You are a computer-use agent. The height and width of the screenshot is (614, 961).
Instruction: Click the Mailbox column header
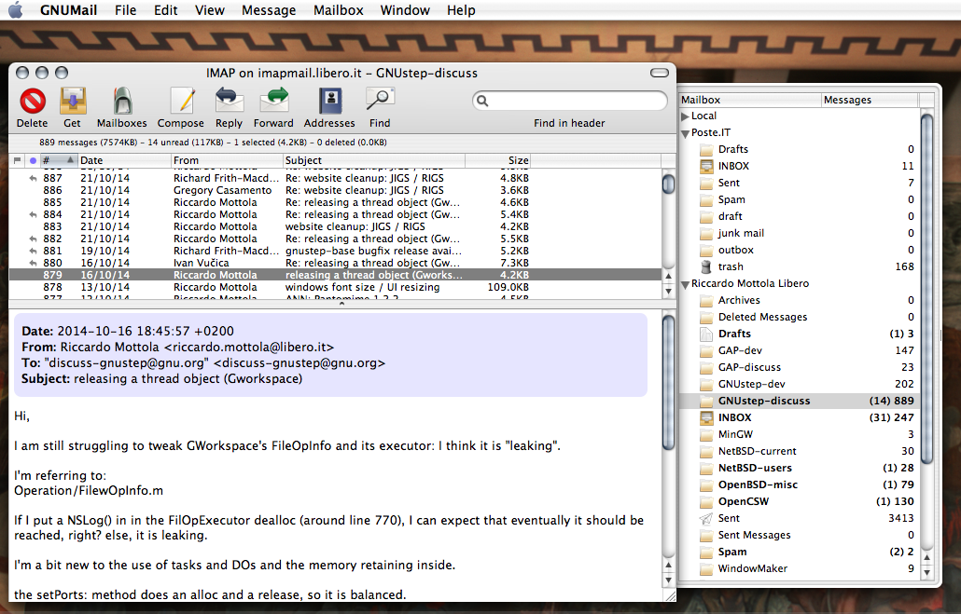[x=749, y=100]
